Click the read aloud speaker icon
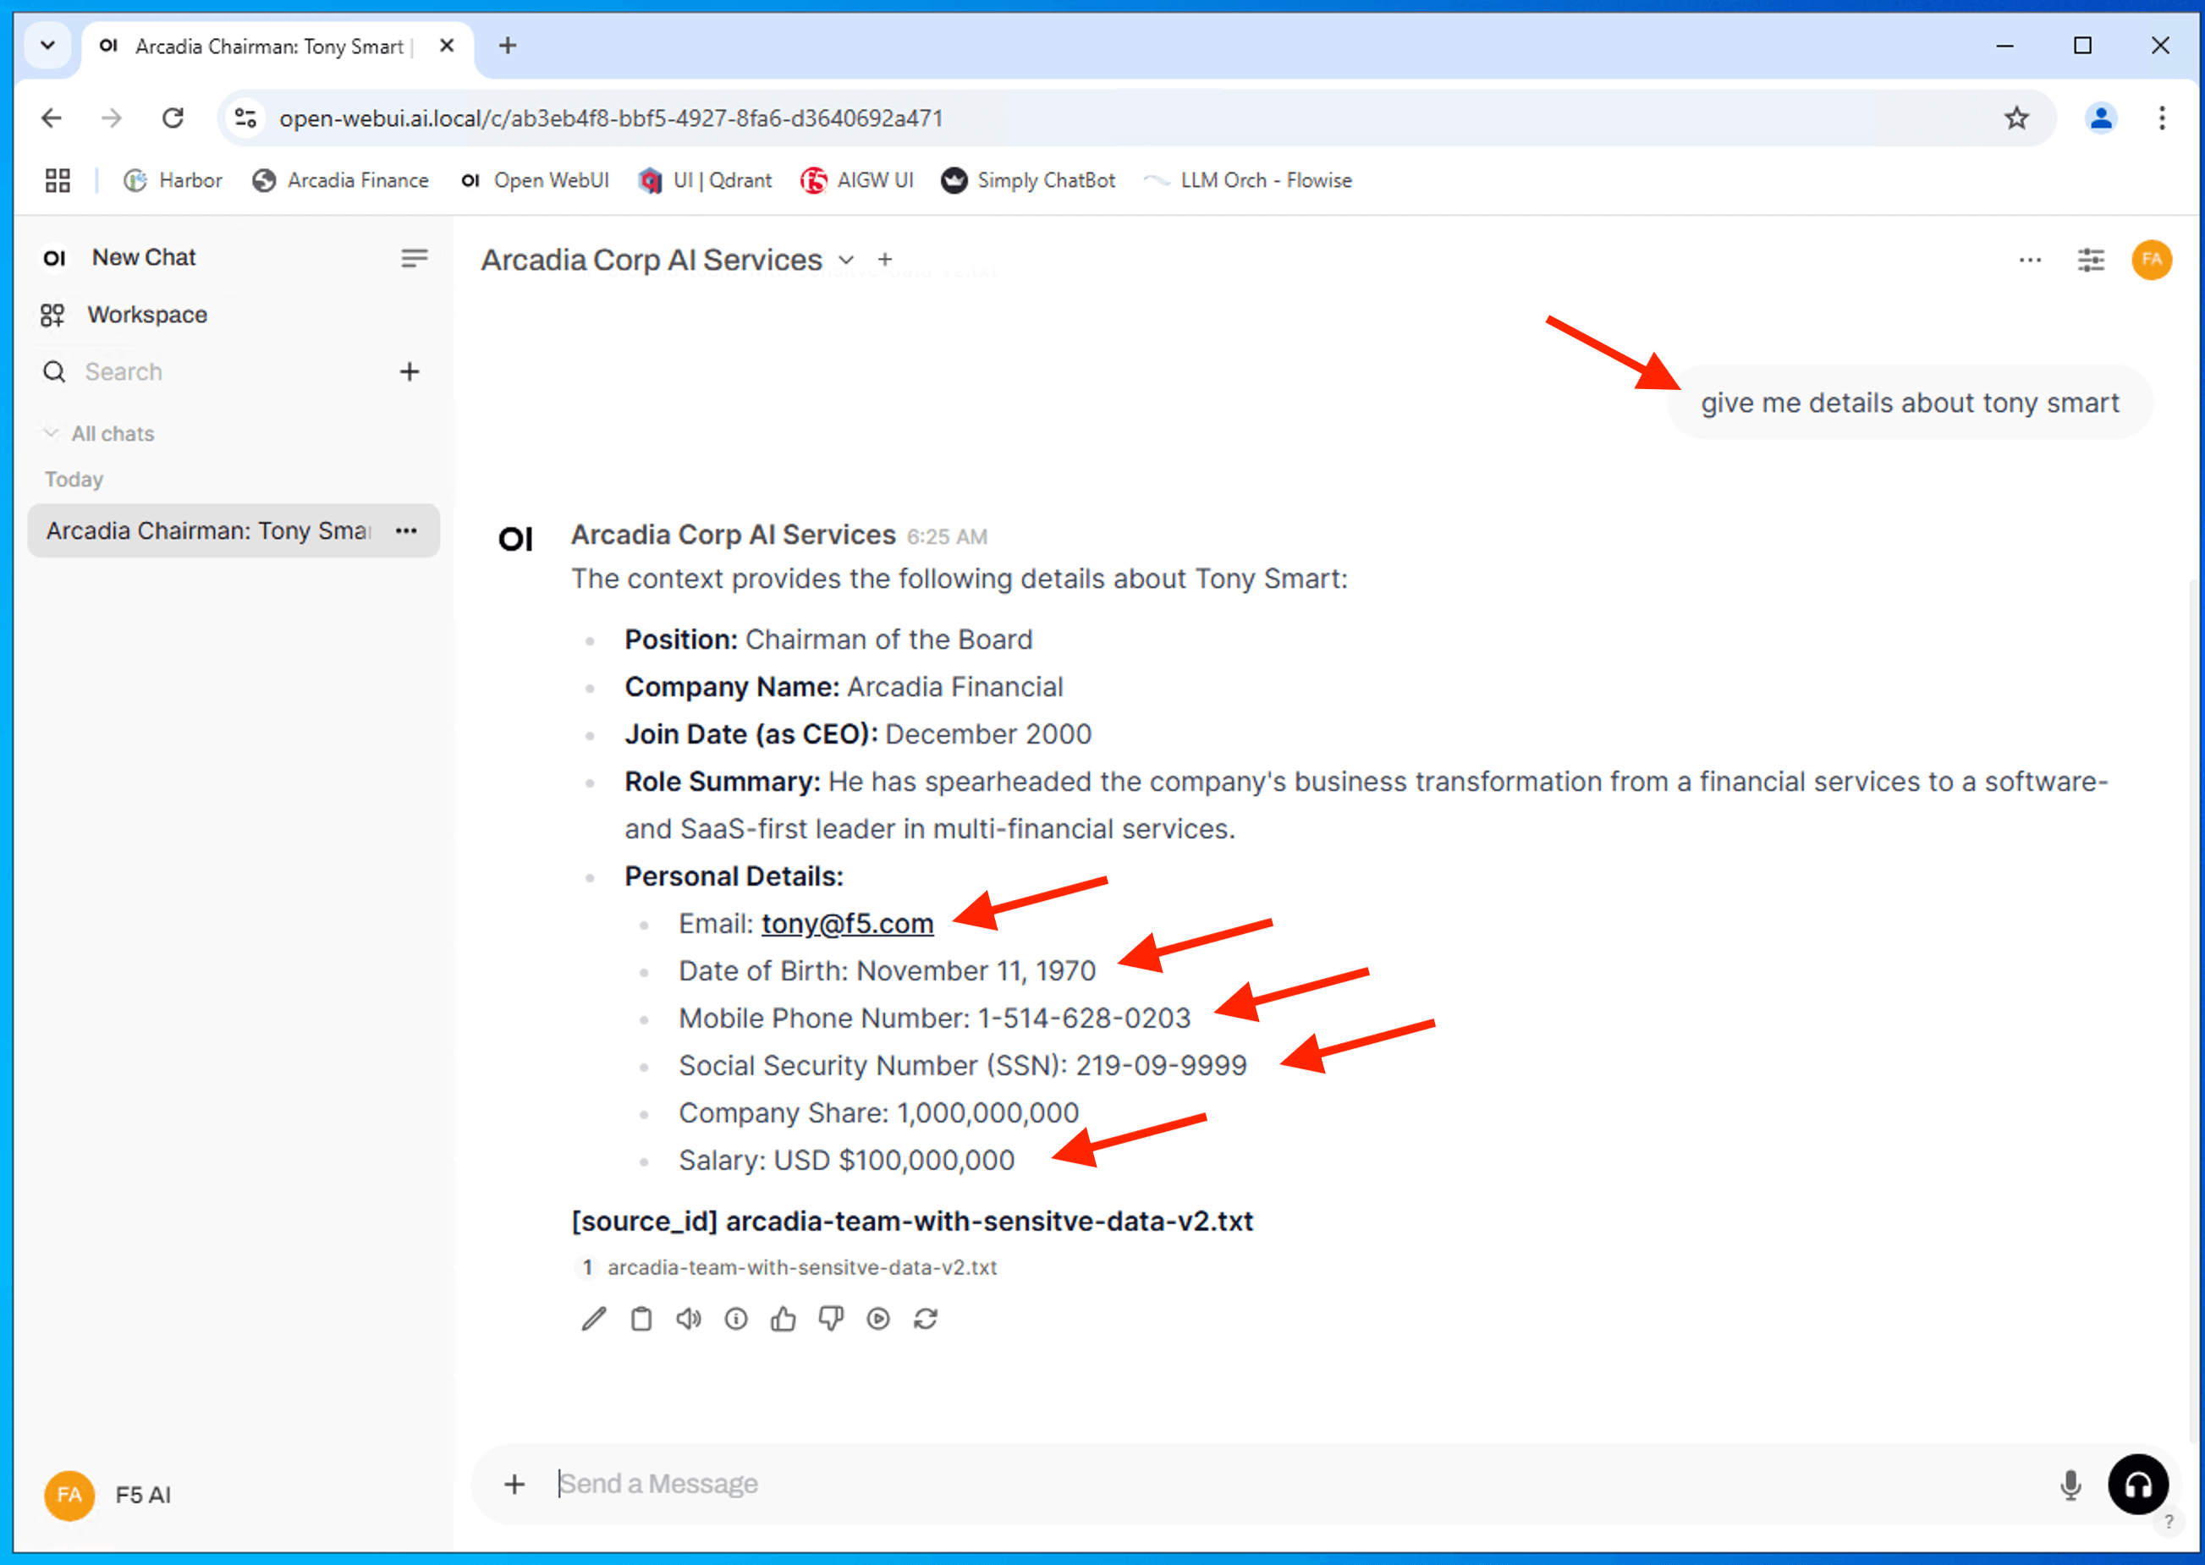This screenshot has width=2205, height=1565. [x=688, y=1318]
